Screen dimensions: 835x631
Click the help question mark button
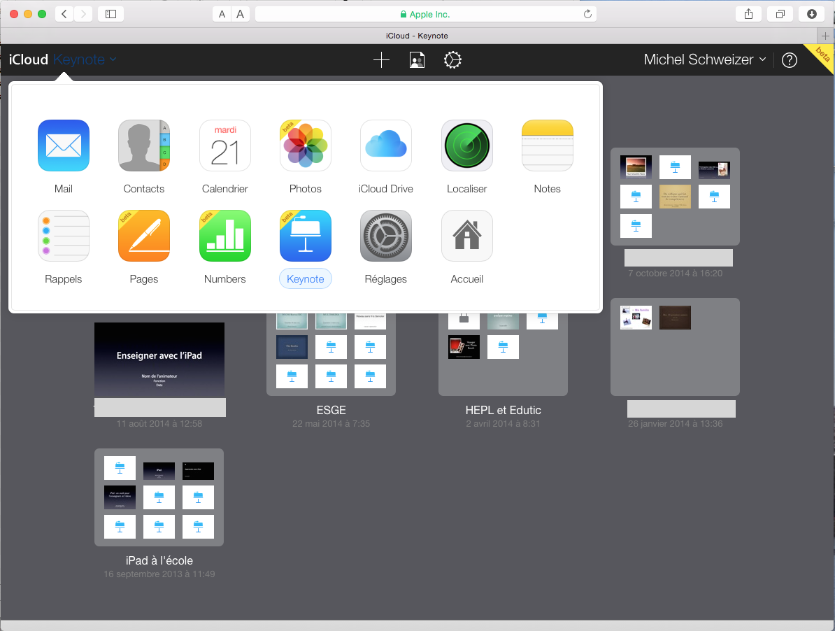[790, 60]
